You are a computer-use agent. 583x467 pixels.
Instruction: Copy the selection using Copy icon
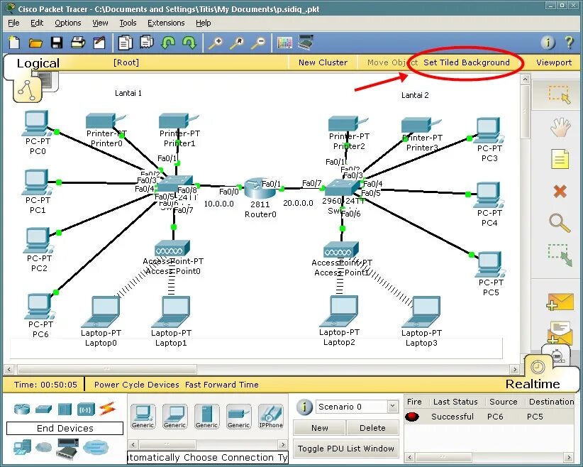coord(125,43)
